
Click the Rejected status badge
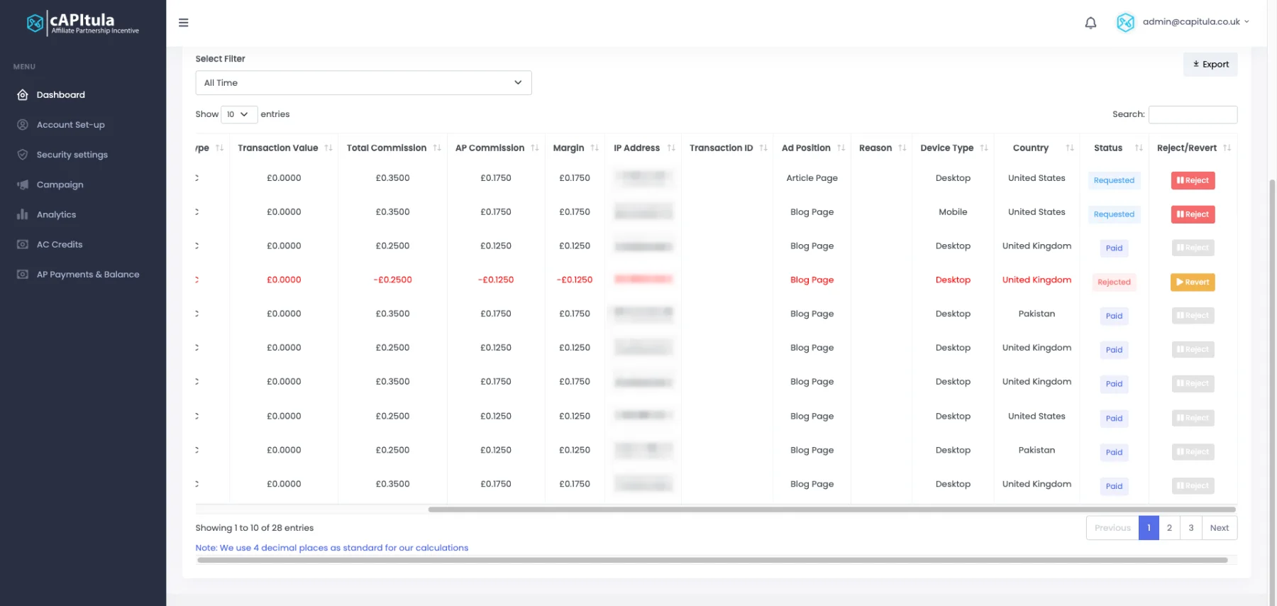[1114, 282]
